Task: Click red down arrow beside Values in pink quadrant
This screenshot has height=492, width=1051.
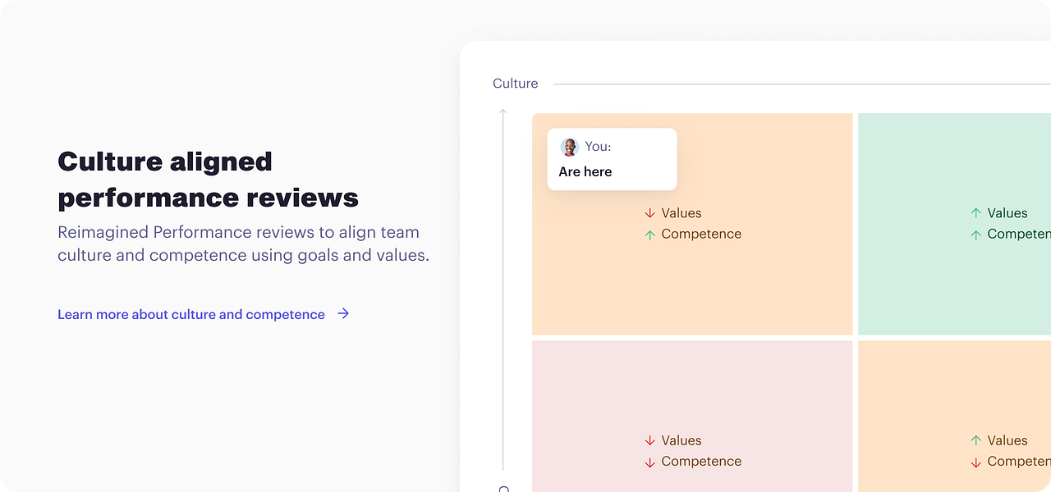Action: 649,441
